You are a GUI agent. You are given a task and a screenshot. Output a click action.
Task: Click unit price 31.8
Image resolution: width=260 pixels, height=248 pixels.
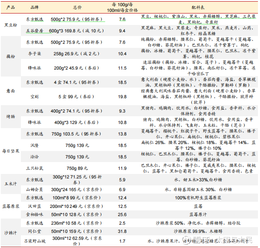[122, 231]
